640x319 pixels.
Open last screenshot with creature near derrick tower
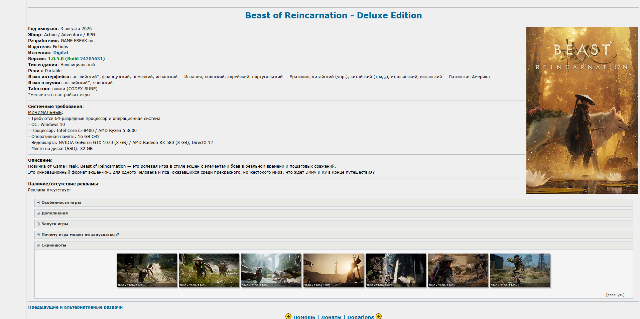pos(520,270)
